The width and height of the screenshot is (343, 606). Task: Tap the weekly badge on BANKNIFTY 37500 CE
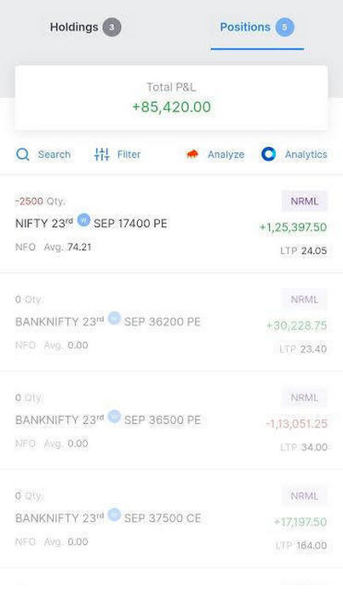[114, 514]
